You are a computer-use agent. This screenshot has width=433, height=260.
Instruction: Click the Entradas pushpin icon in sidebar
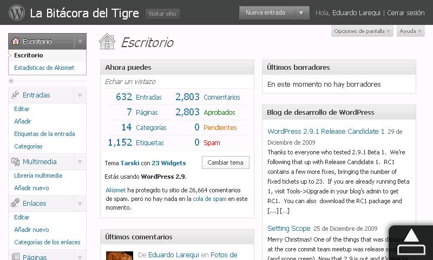[15, 95]
